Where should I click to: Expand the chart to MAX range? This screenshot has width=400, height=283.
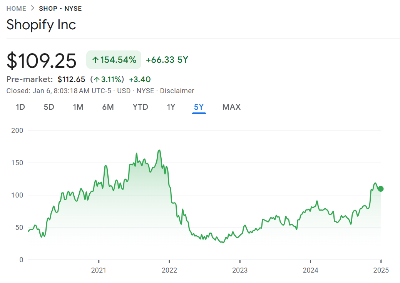click(231, 107)
